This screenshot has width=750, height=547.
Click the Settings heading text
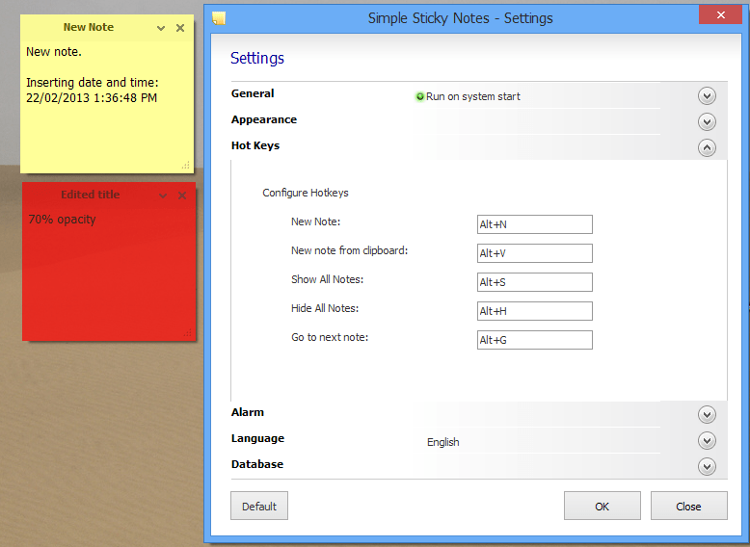click(x=257, y=59)
